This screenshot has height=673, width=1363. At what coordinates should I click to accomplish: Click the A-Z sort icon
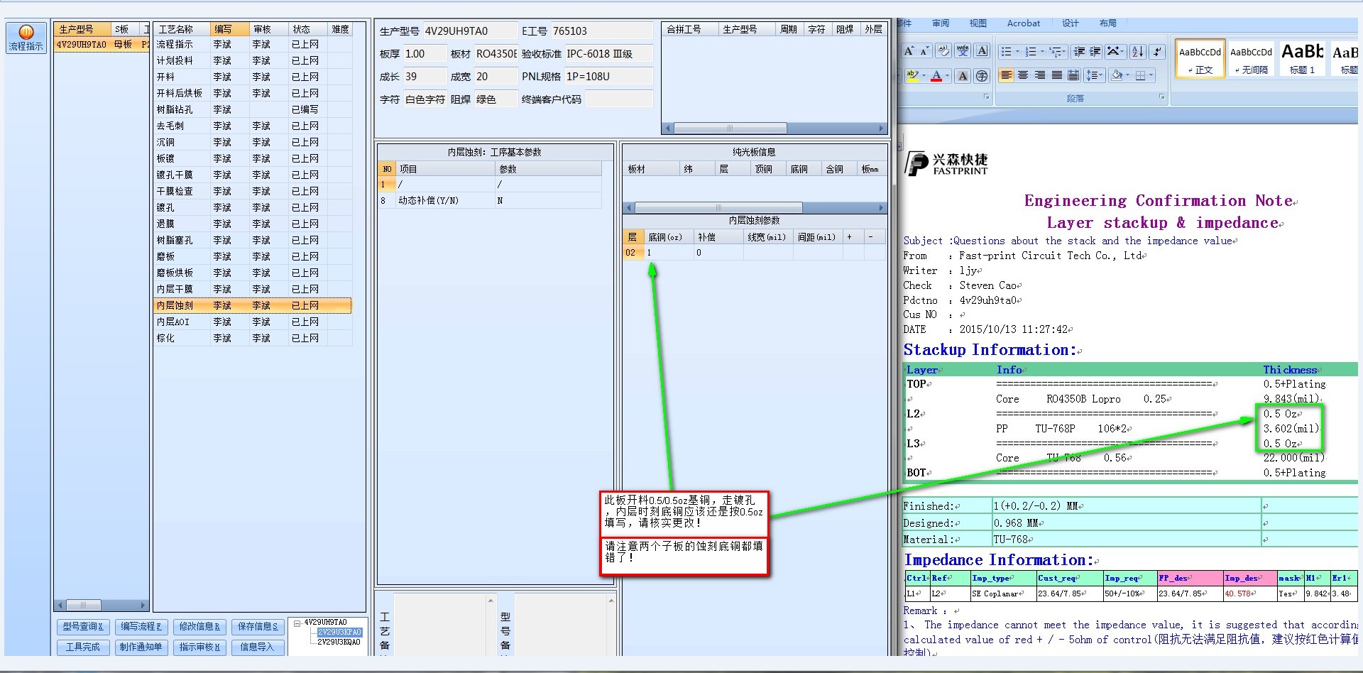pyautogui.click(x=1138, y=51)
